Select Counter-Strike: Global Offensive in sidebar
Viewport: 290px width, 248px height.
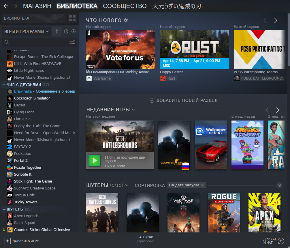[x=39, y=230]
